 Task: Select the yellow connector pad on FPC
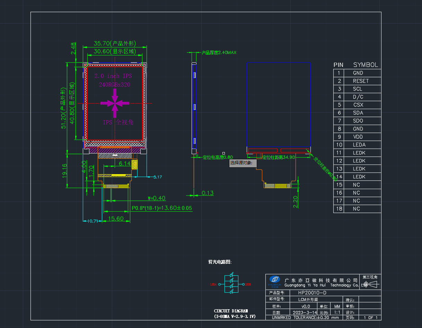point(134,164)
